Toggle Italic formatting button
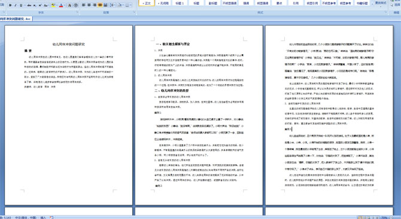The image size is (401, 219). point(16,5)
